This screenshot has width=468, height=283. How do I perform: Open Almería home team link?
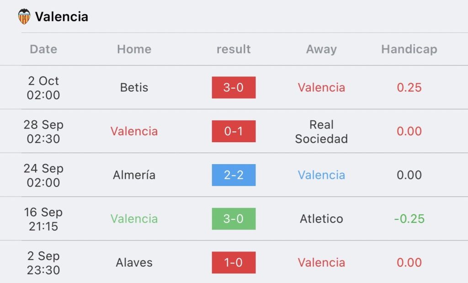coord(134,175)
